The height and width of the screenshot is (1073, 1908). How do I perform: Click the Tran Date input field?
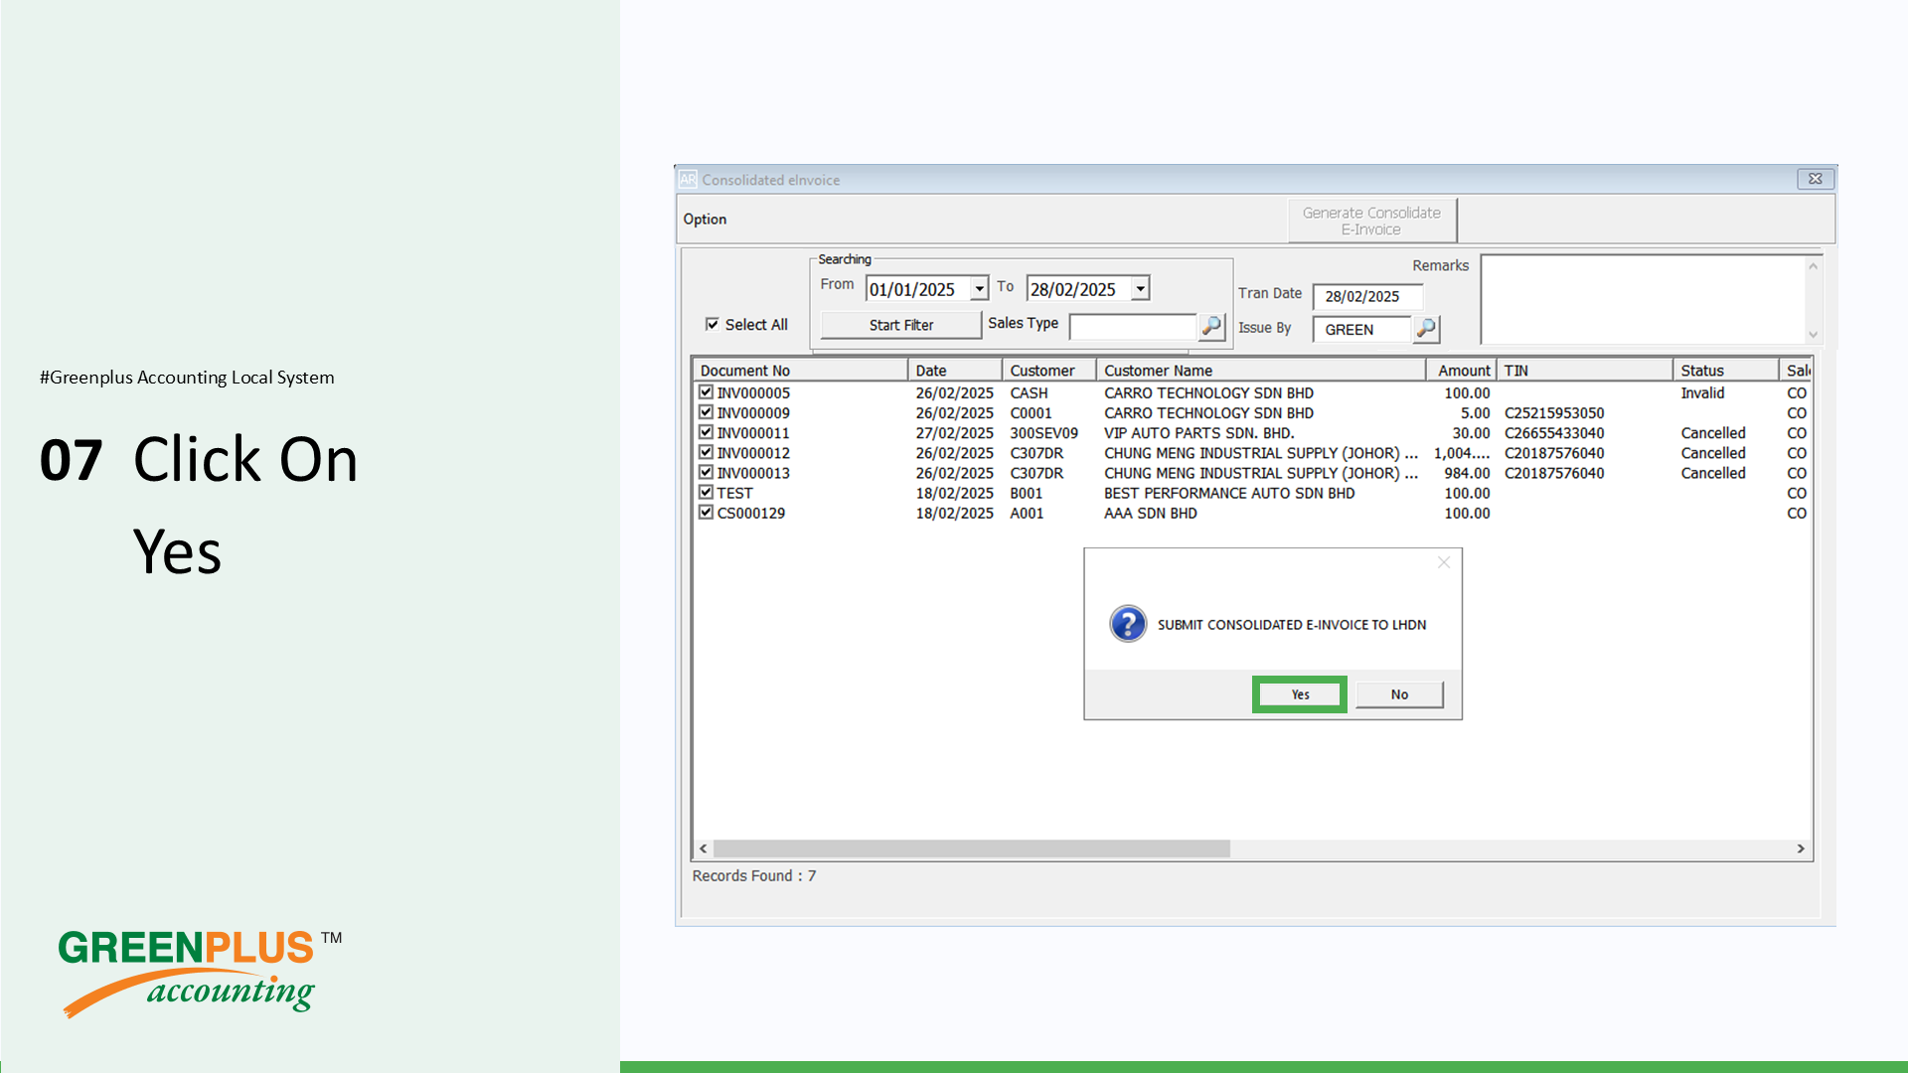1367,296
